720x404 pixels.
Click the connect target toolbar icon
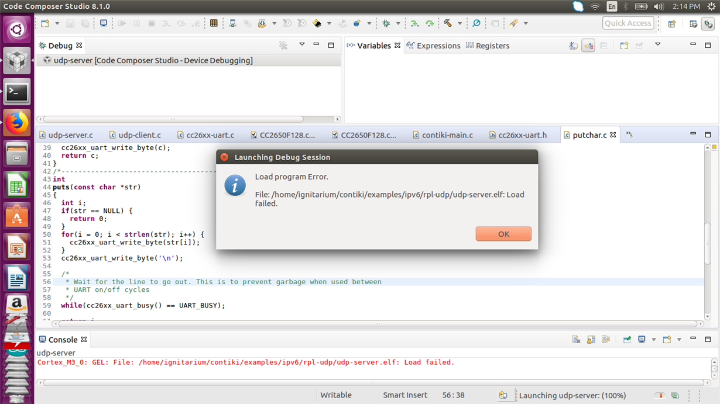(232, 23)
